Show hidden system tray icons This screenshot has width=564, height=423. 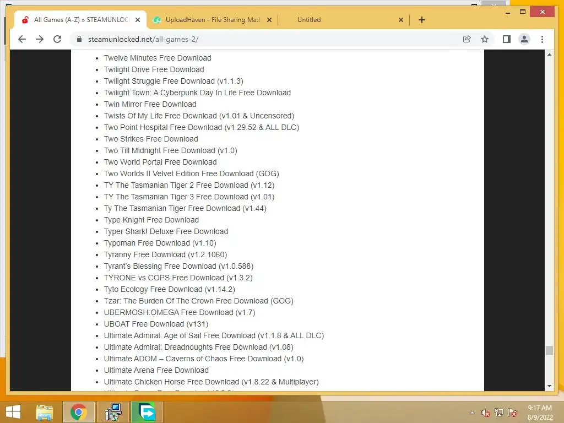point(472,413)
